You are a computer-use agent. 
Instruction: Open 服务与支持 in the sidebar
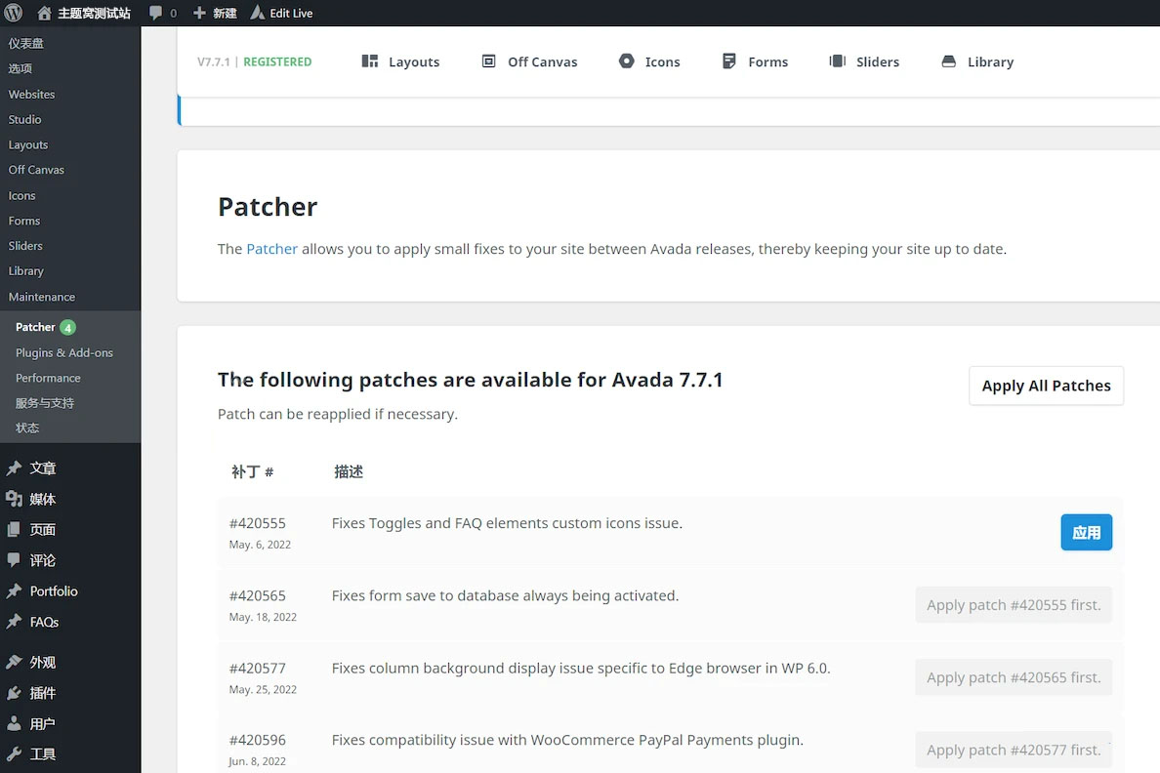(x=44, y=403)
